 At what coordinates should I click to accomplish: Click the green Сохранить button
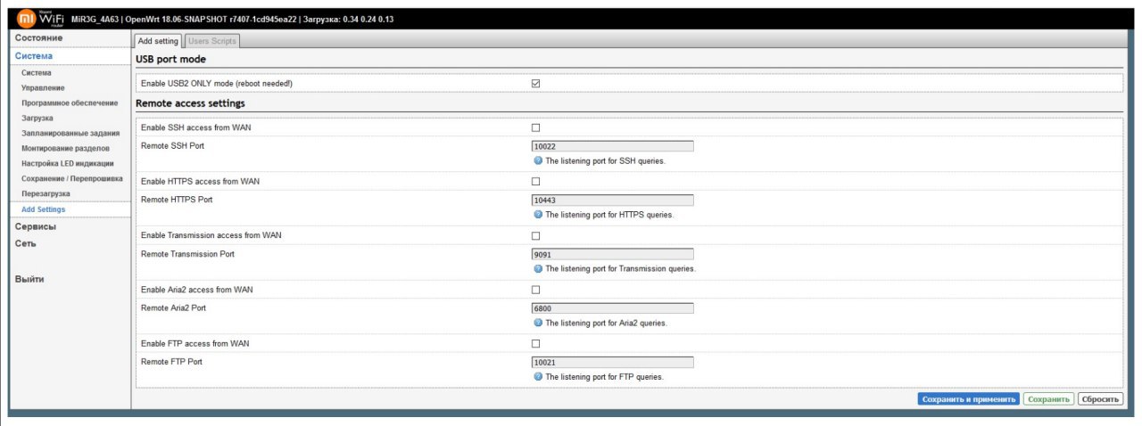(1048, 399)
